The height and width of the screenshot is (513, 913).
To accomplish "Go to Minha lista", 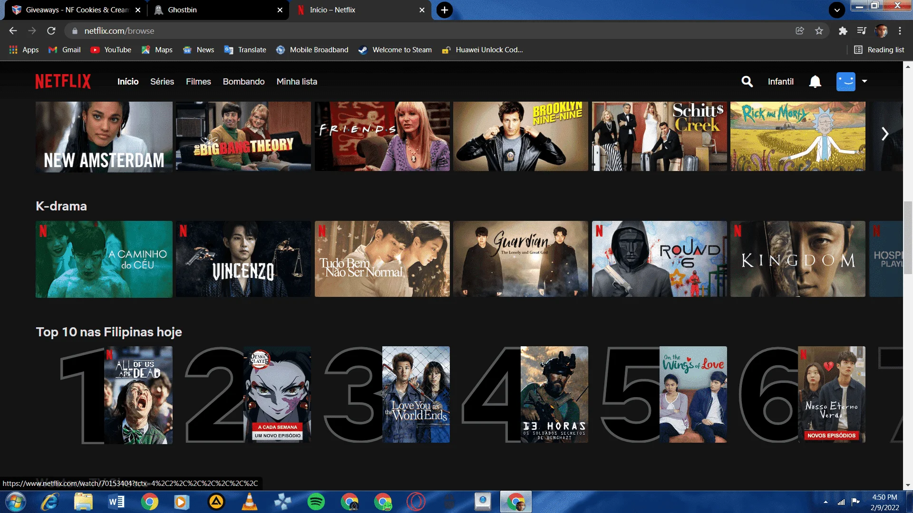I will tap(297, 82).
